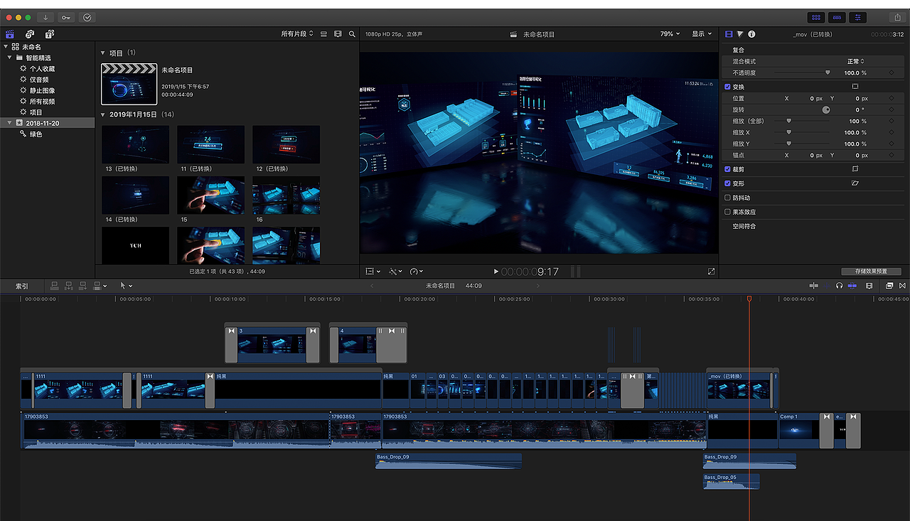Viewport: 910px width, 521px height.
Task: Open the 索引 timeline index button
Action: (x=22, y=286)
